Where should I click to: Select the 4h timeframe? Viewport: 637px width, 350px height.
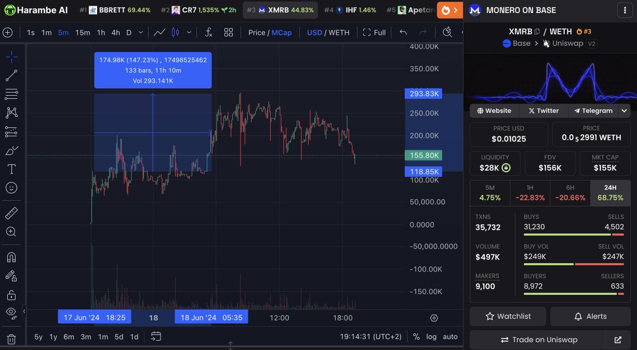point(115,32)
